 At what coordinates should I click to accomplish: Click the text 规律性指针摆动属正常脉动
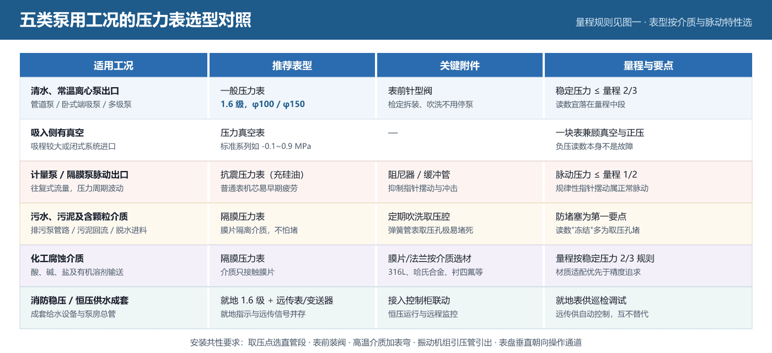coord(602,188)
